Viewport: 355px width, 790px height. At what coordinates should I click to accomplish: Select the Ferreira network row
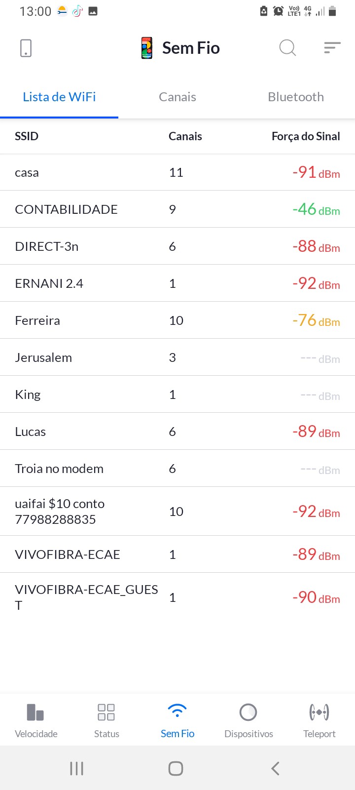37,320
